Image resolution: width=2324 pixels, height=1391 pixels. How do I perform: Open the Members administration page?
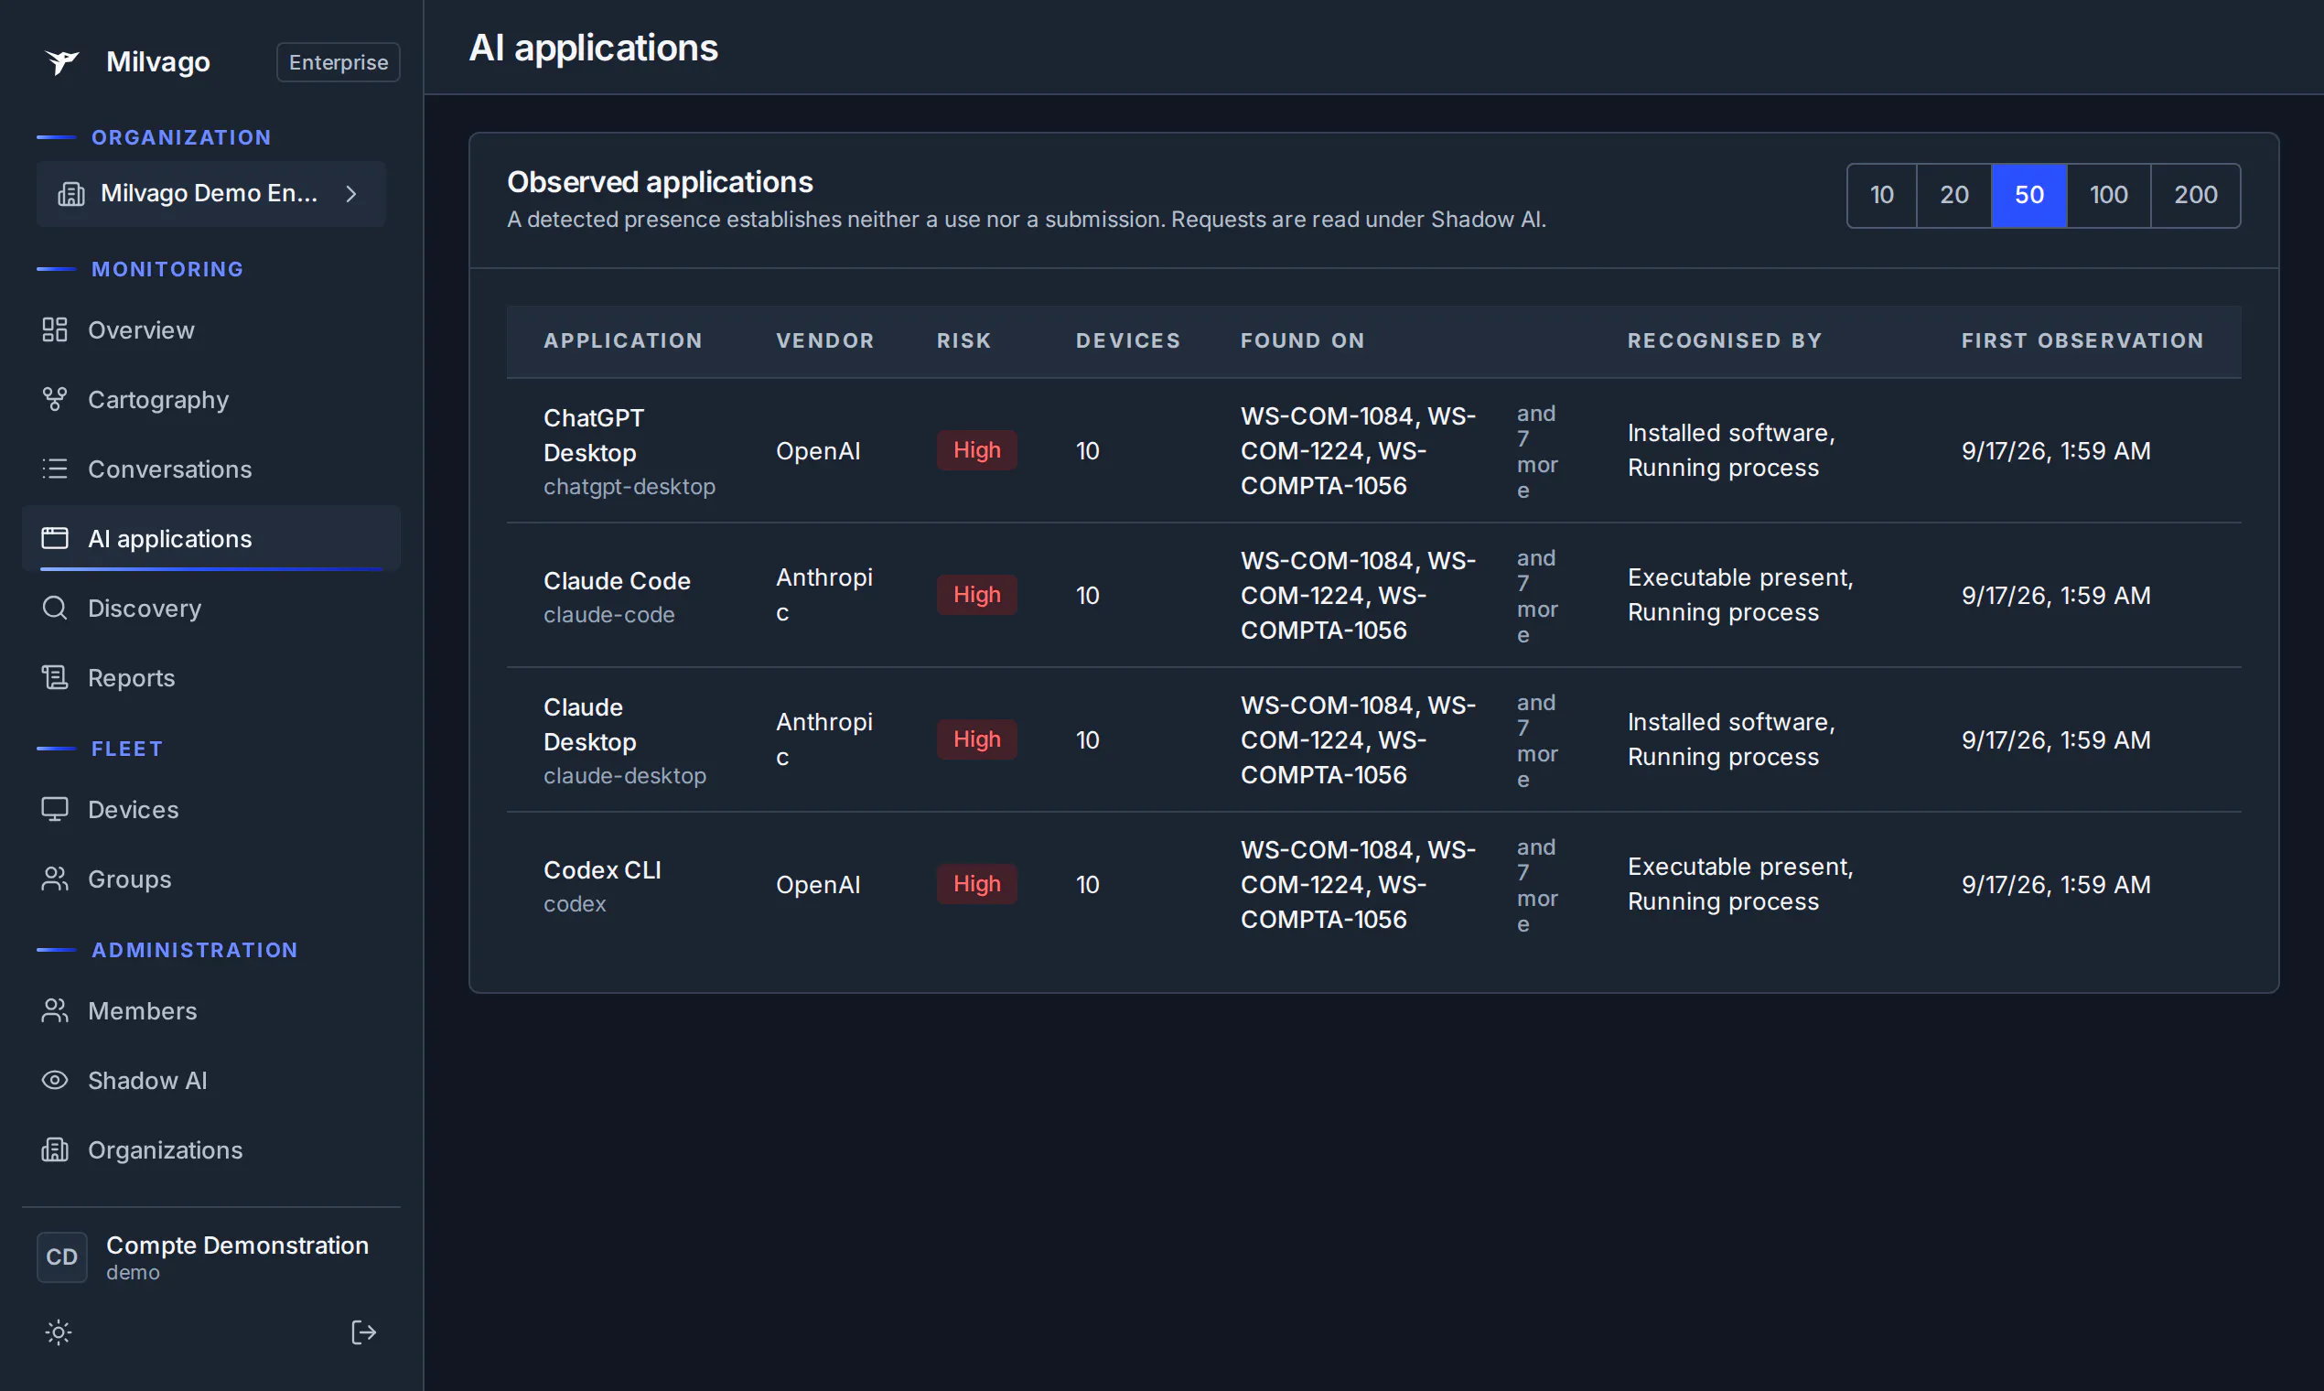tap(210, 1010)
